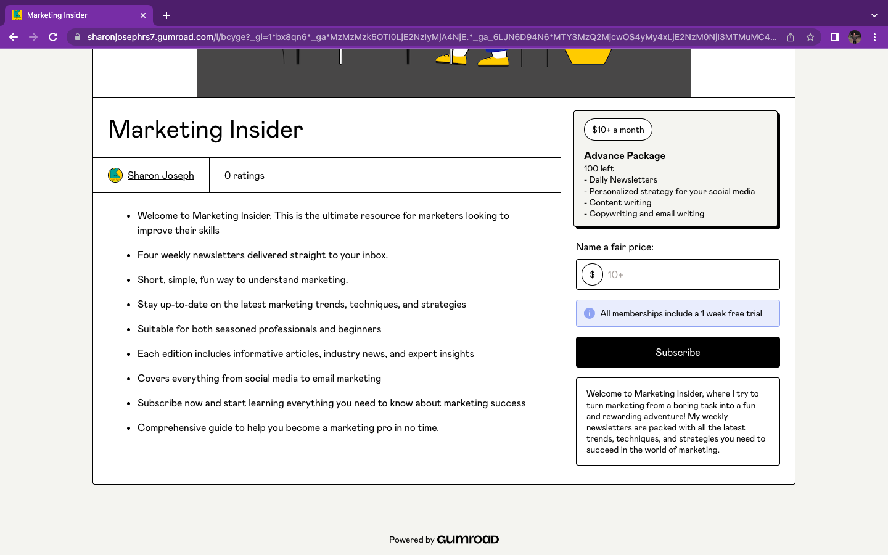Click 'Covers everything from social media' bullet
The height and width of the screenshot is (555, 888).
(x=259, y=378)
